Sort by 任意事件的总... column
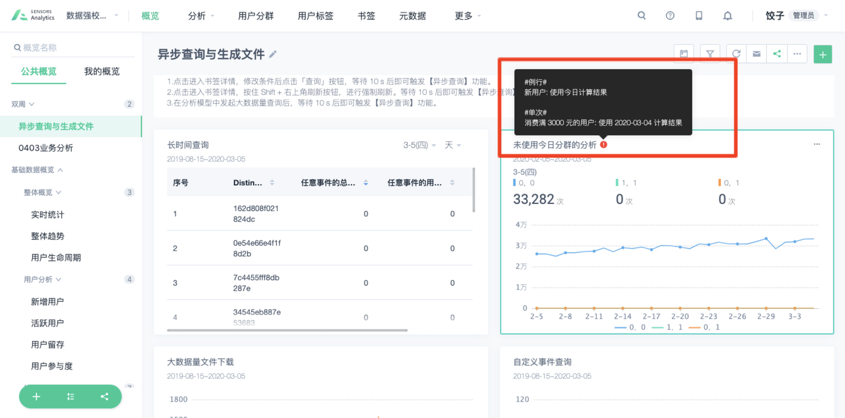The height and width of the screenshot is (418, 845). pos(366,183)
